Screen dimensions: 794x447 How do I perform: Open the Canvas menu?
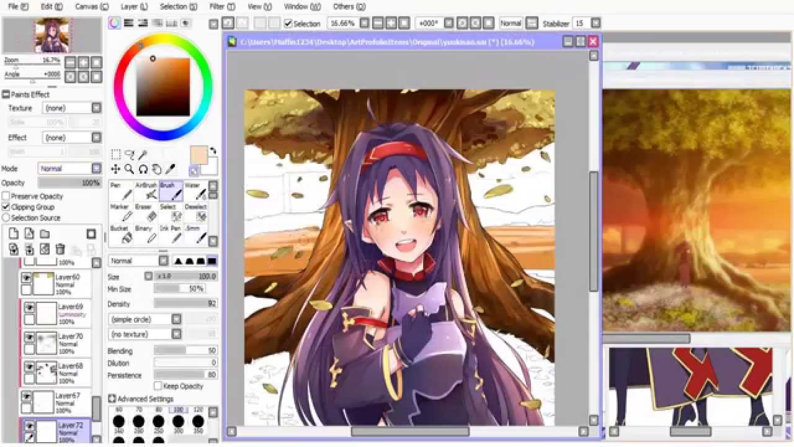tap(92, 6)
